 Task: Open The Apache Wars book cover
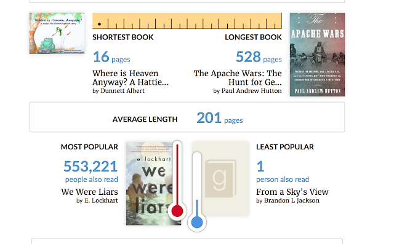point(317,55)
